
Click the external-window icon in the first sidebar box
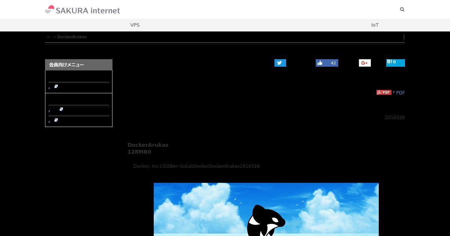click(56, 87)
